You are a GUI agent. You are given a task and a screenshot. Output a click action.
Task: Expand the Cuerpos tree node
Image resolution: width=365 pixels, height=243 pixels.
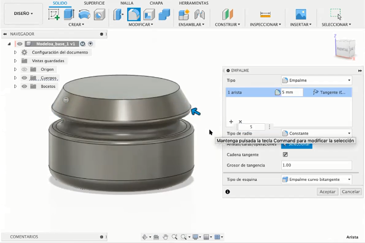coord(15,78)
